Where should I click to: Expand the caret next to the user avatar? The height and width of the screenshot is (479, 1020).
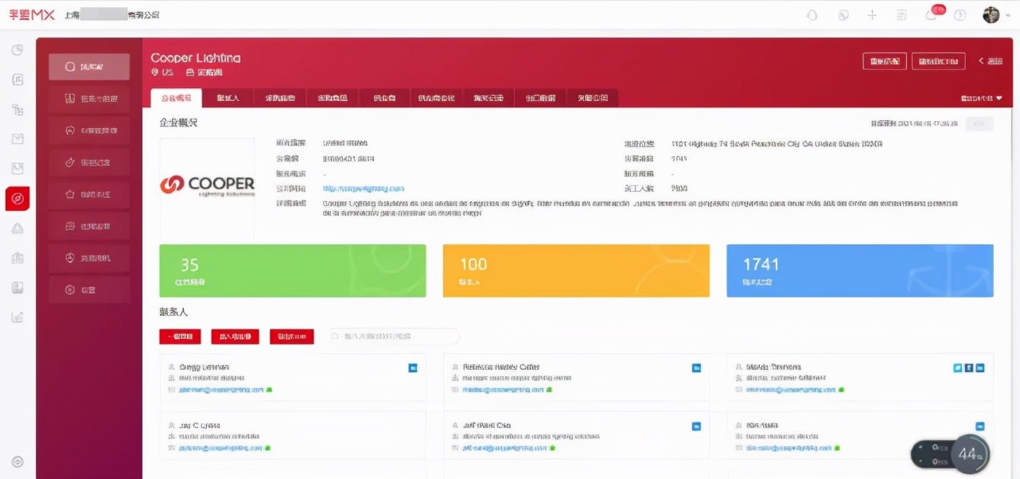pos(1006,16)
